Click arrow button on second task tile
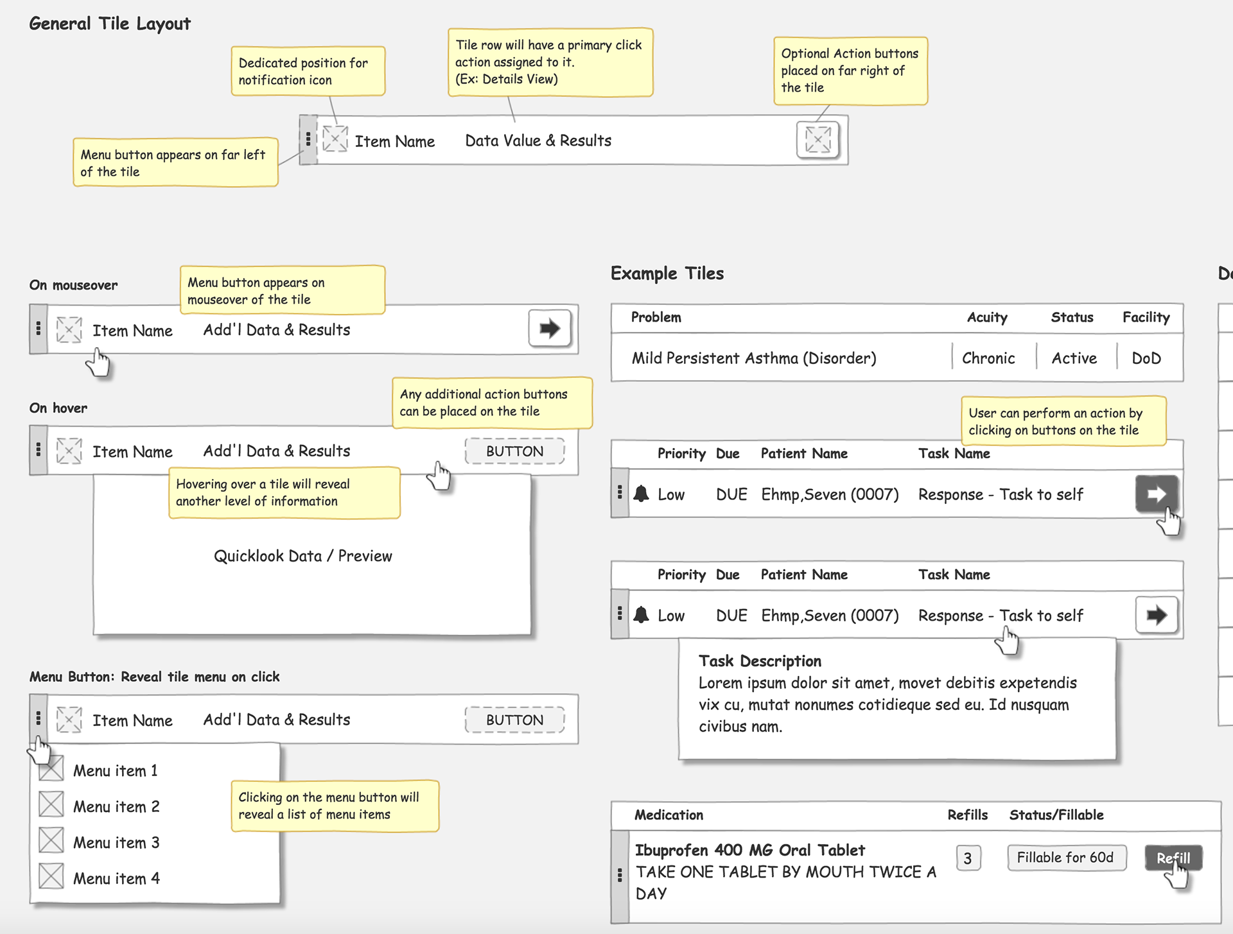1233x934 pixels. pyautogui.click(x=1156, y=615)
